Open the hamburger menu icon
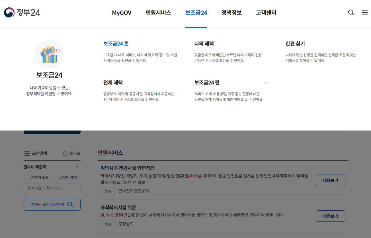The width and height of the screenshot is (371, 238). (364, 13)
